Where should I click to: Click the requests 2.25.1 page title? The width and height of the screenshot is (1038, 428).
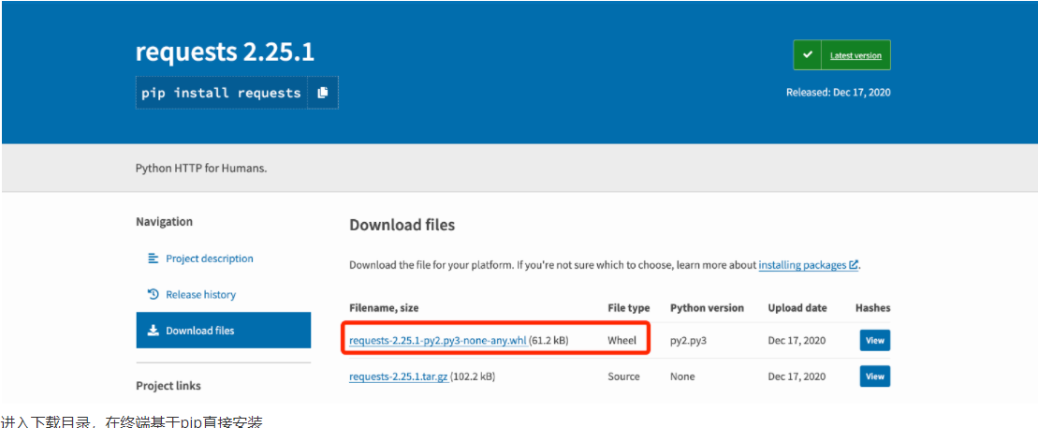[225, 52]
